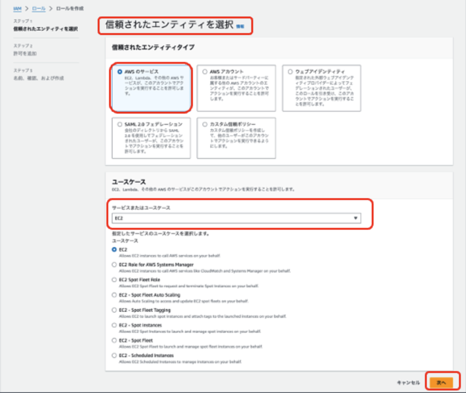
Task: Click the 'Allows EC2 instances to call AWS services' description
Action: tap(169, 256)
